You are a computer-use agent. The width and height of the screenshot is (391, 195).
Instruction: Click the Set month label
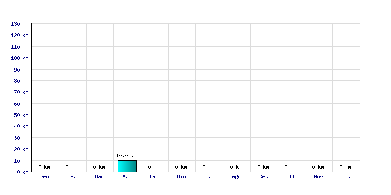pos(263,176)
